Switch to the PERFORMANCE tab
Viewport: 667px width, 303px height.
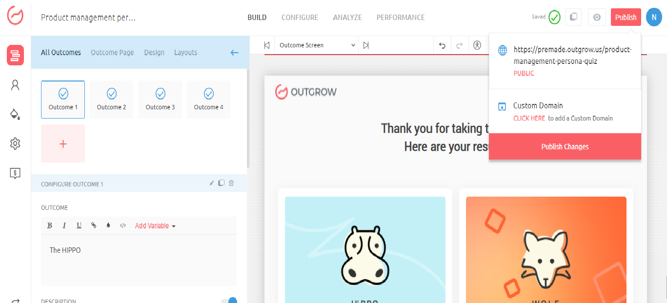(401, 17)
